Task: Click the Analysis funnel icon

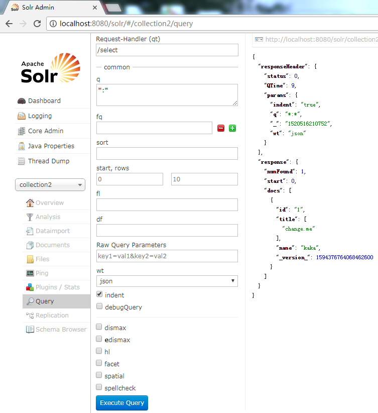Action: pyautogui.click(x=30, y=217)
